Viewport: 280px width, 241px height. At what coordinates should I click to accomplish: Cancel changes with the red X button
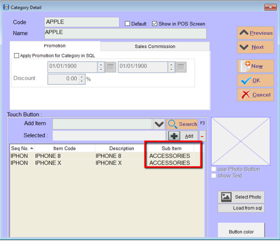pyautogui.click(x=255, y=94)
